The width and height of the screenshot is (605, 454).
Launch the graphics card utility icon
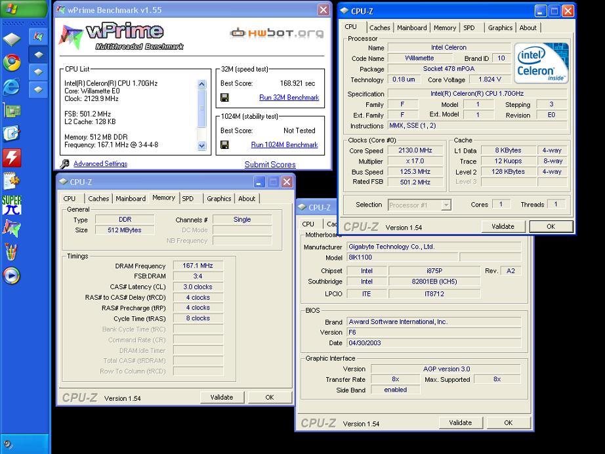point(12,110)
